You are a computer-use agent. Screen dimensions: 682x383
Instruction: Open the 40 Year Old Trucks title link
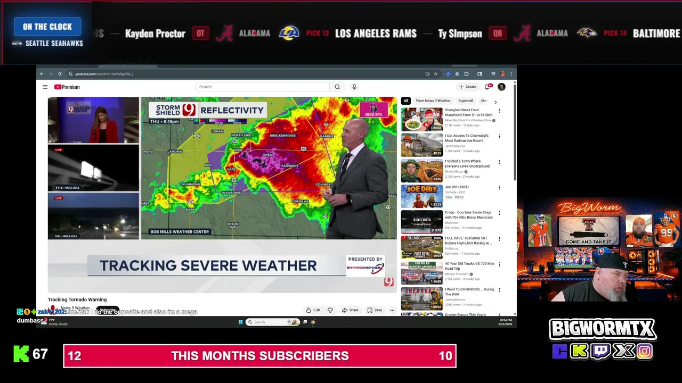pos(469,266)
